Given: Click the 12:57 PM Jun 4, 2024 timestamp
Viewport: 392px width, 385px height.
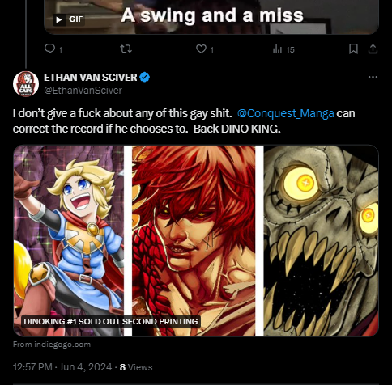Looking at the screenshot, I should 62,367.
